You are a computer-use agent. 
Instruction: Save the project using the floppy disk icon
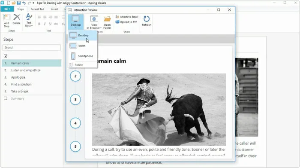pyautogui.click(x=18, y=3)
